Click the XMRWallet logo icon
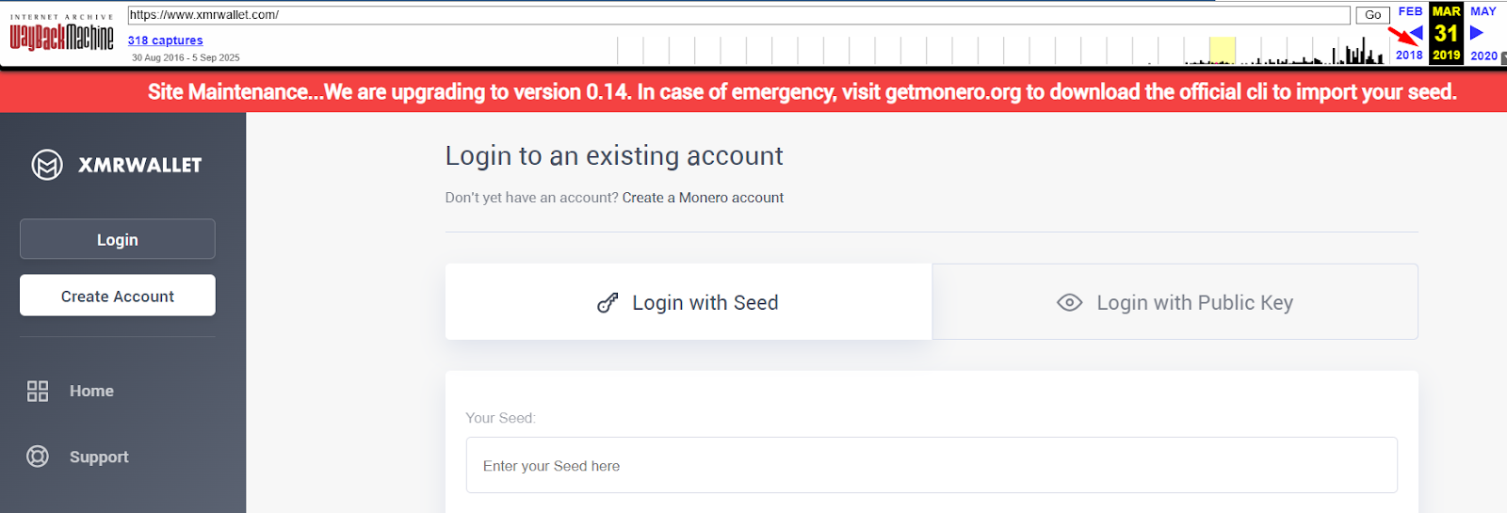The height and width of the screenshot is (513, 1507). click(47, 165)
